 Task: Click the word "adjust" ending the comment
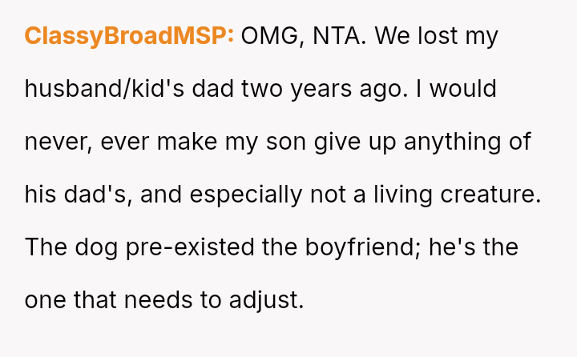click(x=269, y=300)
